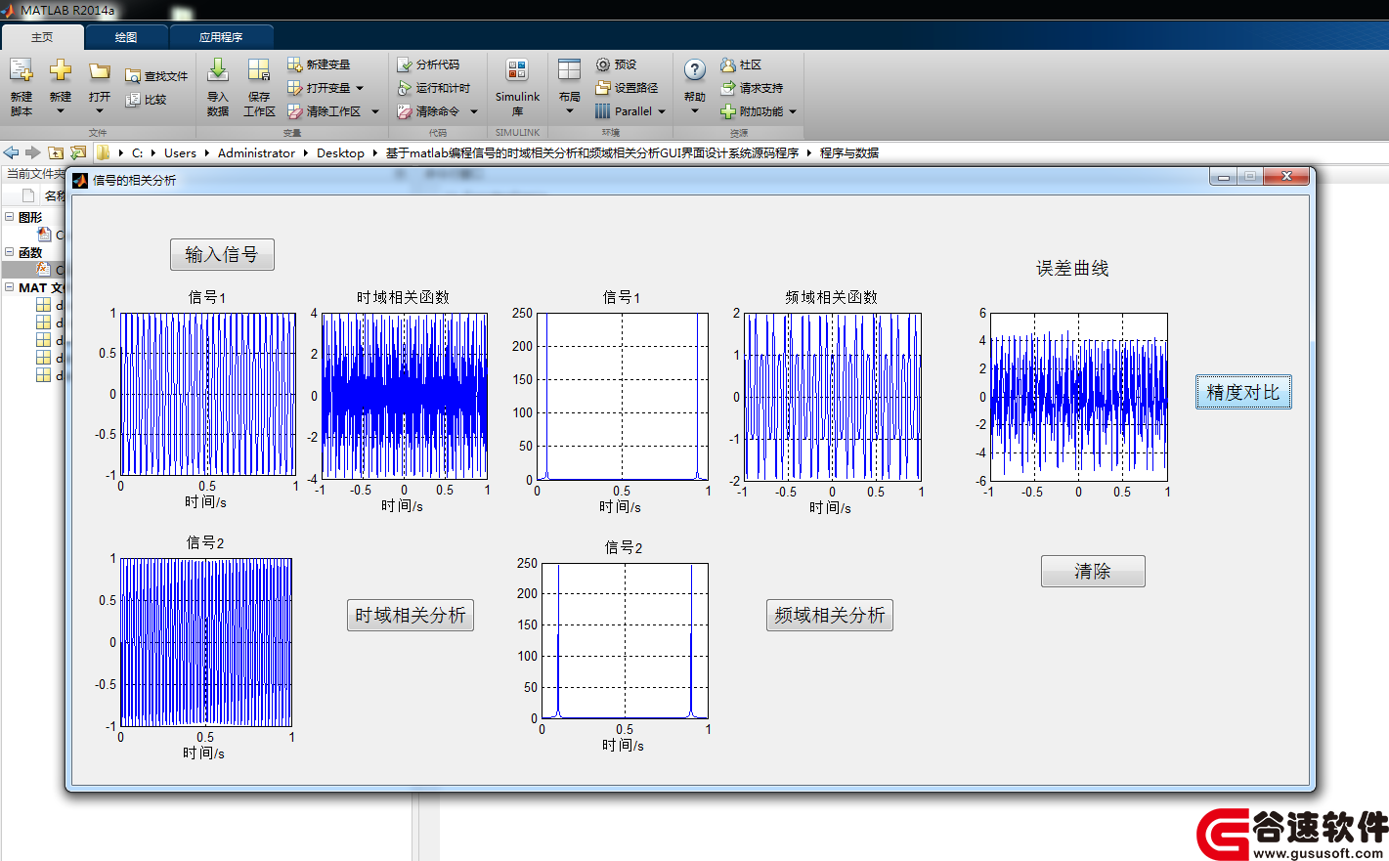Click the 误差曲线 error curve plot
Screen dimensions: 1389x861
click(x=1079, y=397)
